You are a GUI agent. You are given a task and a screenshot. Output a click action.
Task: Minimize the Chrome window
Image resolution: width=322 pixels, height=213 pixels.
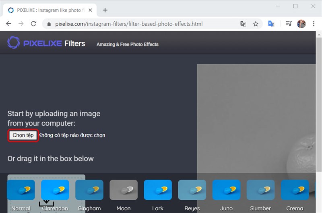278,6
